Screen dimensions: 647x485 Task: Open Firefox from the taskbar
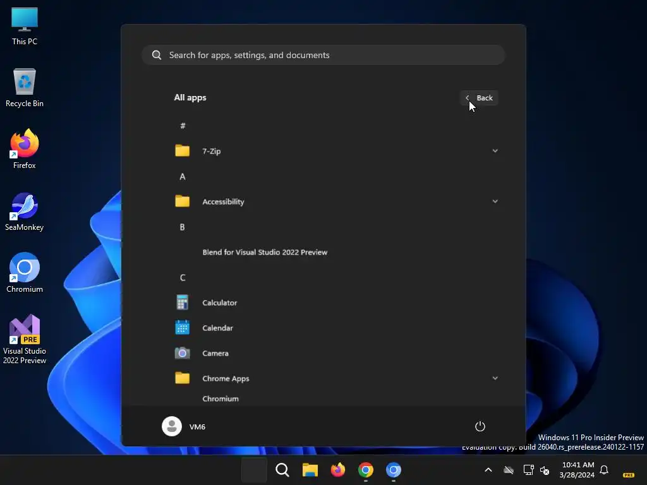pyautogui.click(x=338, y=470)
